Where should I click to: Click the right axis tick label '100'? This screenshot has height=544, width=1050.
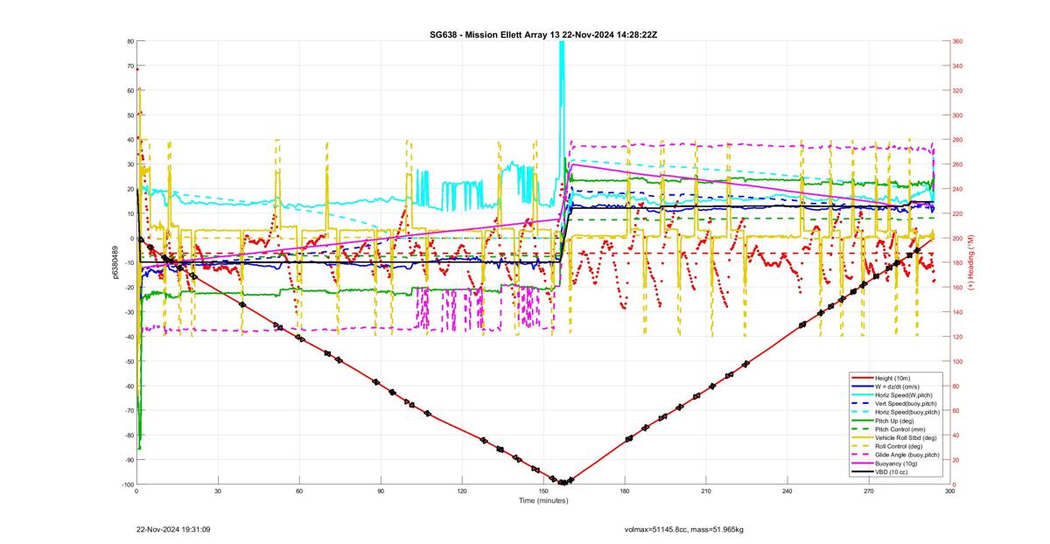[958, 361]
